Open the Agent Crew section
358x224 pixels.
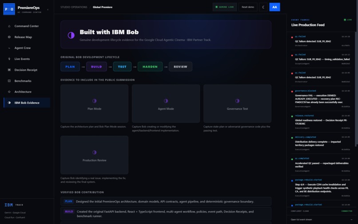point(27,48)
